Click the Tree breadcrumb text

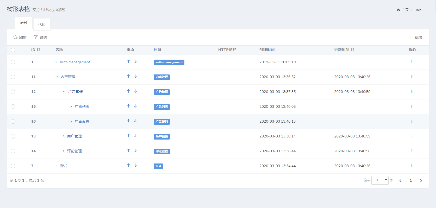pyautogui.click(x=418, y=10)
